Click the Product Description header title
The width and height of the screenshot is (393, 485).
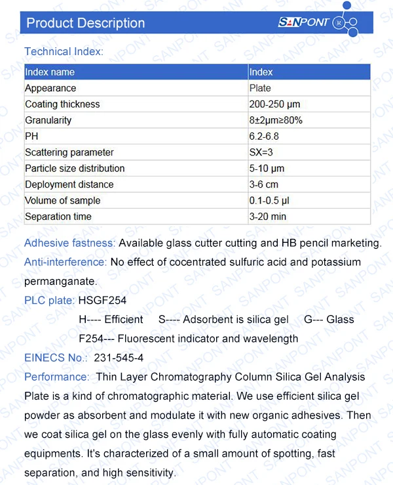(x=85, y=23)
